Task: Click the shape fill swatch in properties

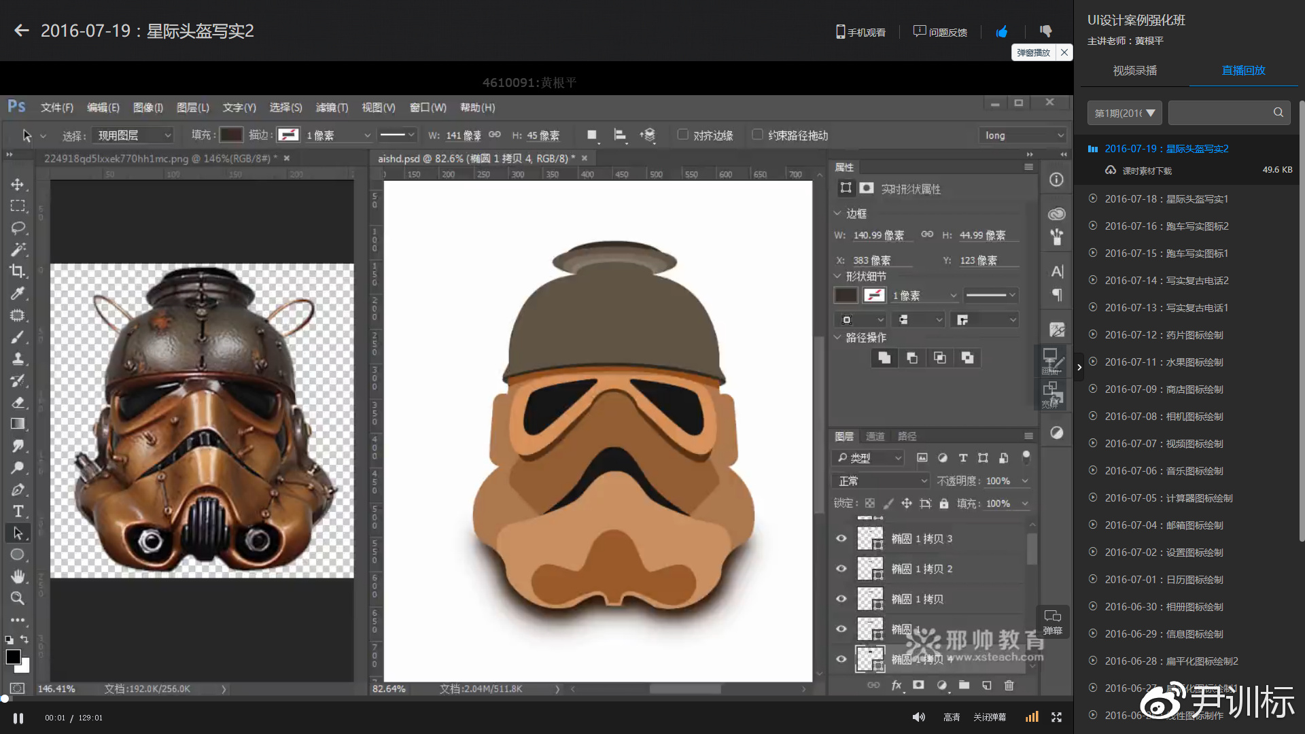Action: tap(845, 295)
